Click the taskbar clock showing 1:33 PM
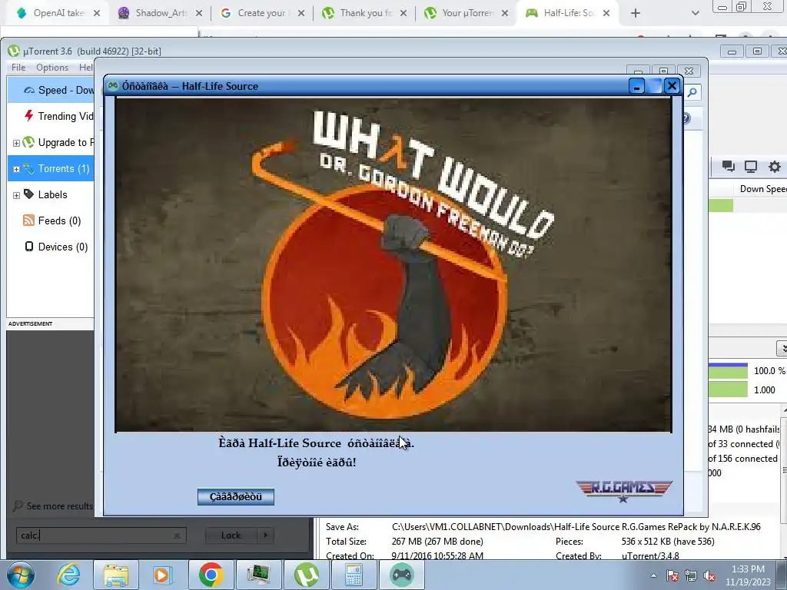Viewport: 787px width, 590px height. point(748,575)
